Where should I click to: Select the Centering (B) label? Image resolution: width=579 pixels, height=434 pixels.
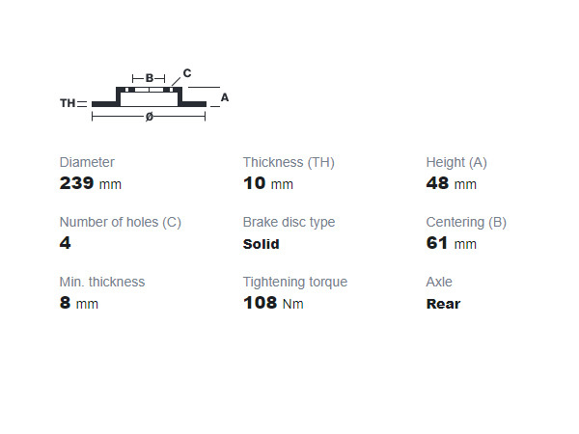click(466, 222)
